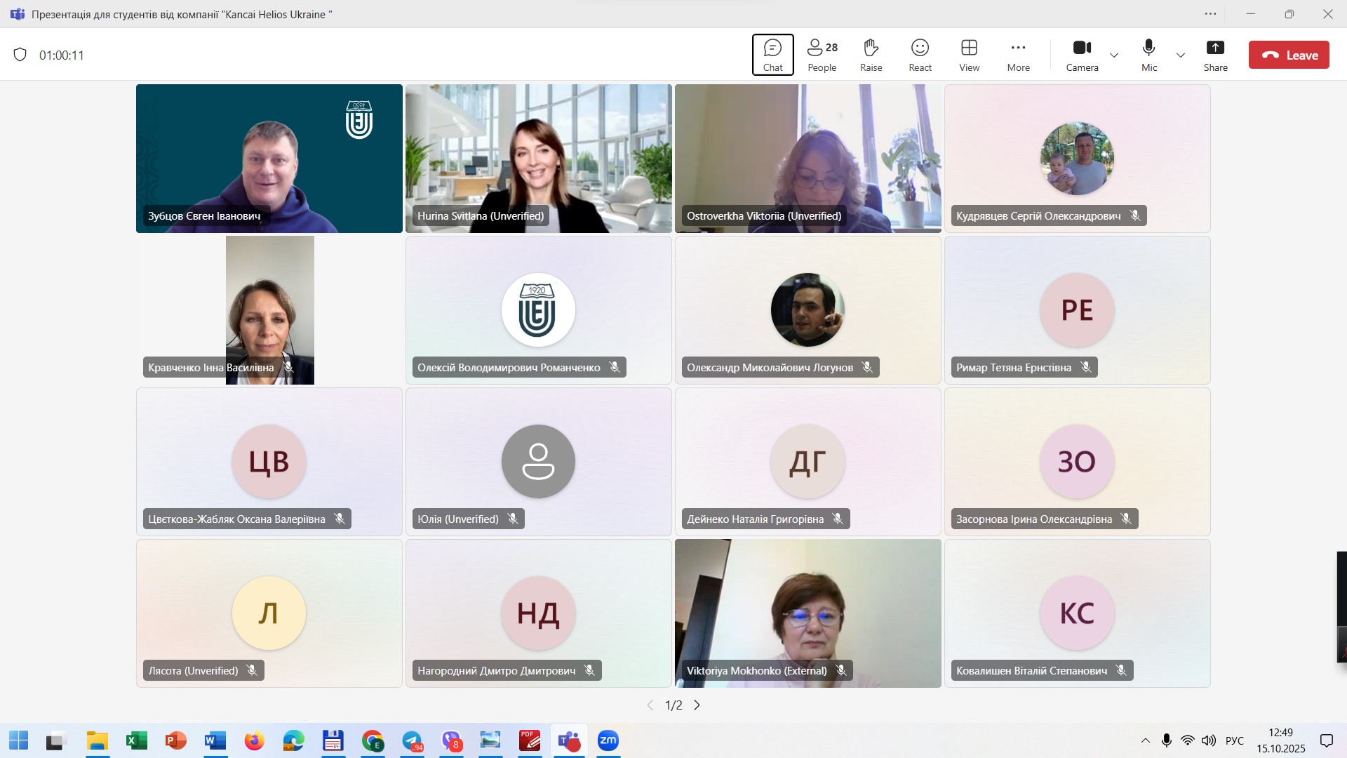Viewport: 1347px width, 758px height.
Task: Expand the Camera options dropdown arrow
Action: click(1114, 55)
